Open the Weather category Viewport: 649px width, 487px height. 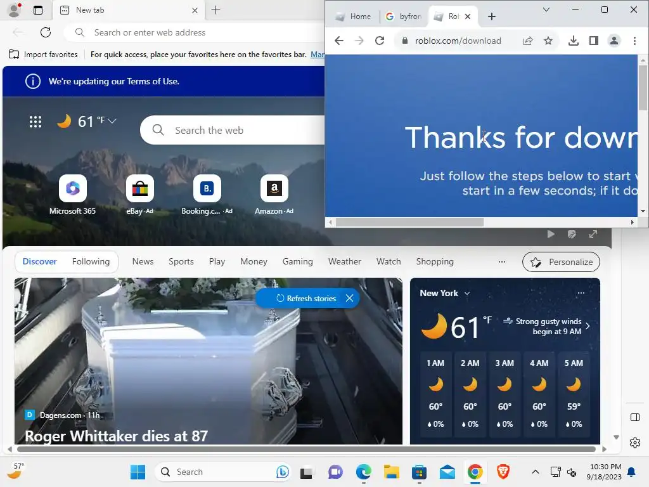pyautogui.click(x=344, y=261)
